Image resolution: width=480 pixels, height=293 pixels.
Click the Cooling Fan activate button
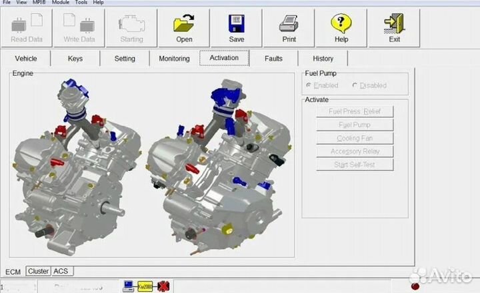[354, 139]
